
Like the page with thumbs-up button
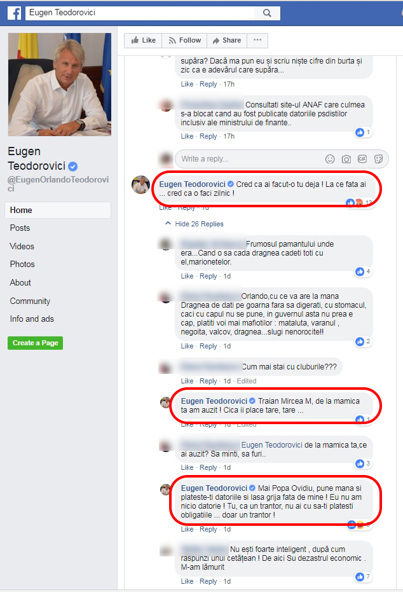(x=143, y=41)
